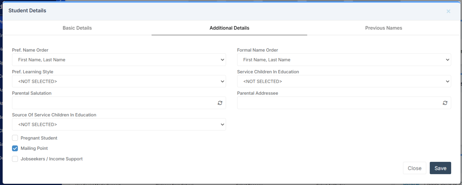Switch to the Basic Details tab
The image size is (462, 185).
point(77,28)
